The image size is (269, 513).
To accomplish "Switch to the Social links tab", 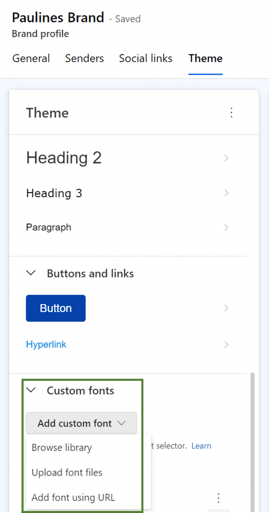I will (x=145, y=58).
